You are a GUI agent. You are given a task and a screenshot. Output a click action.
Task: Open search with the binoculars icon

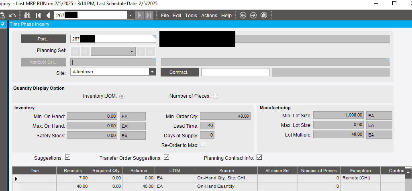[27, 15]
